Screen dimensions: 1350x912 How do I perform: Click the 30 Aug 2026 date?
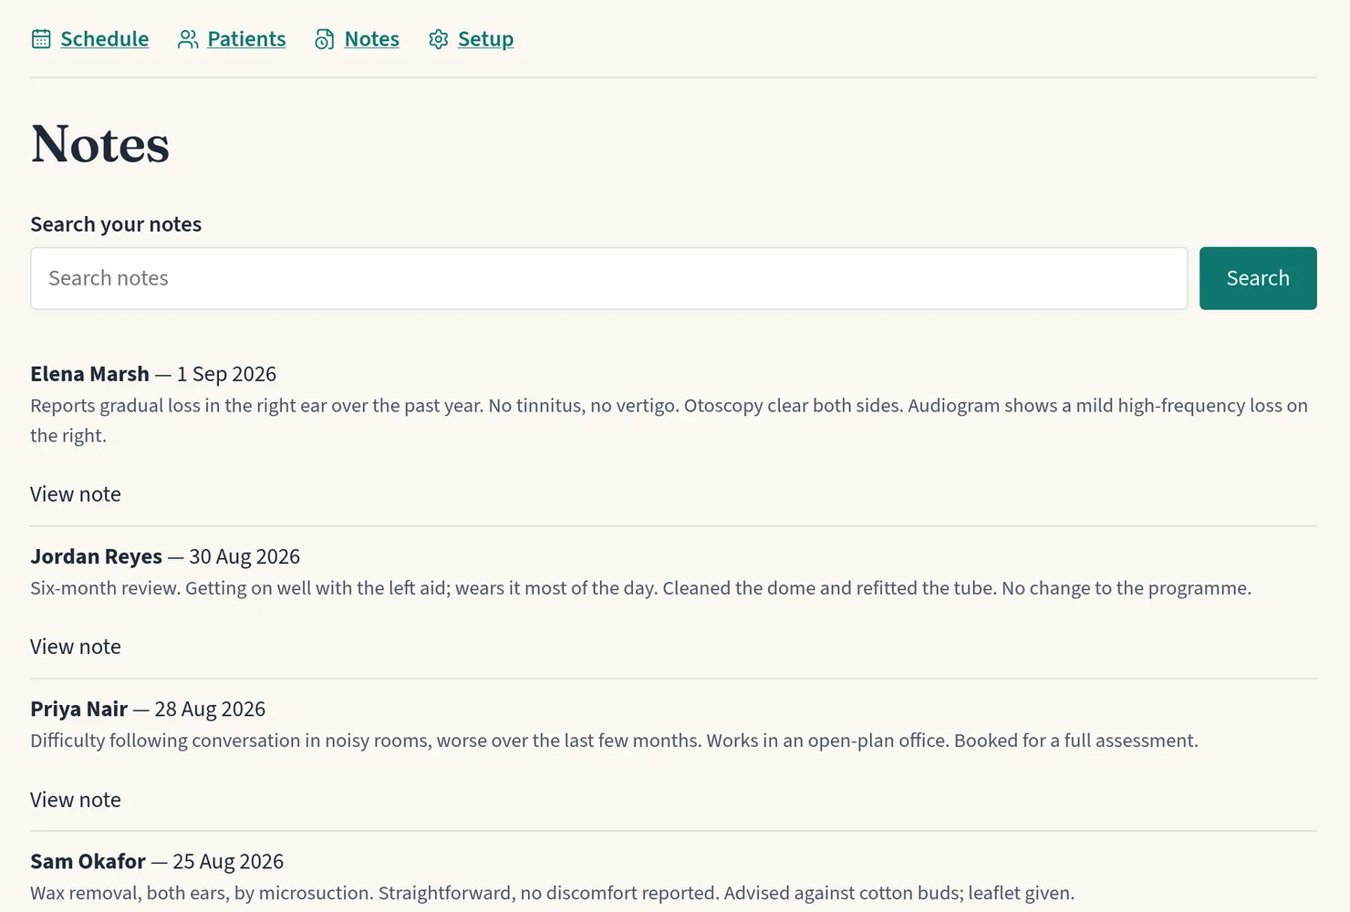tap(244, 556)
